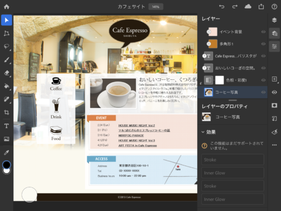Screen dimensions: 281x211
Task: Go to the Home screen
Action: tap(7, 7)
